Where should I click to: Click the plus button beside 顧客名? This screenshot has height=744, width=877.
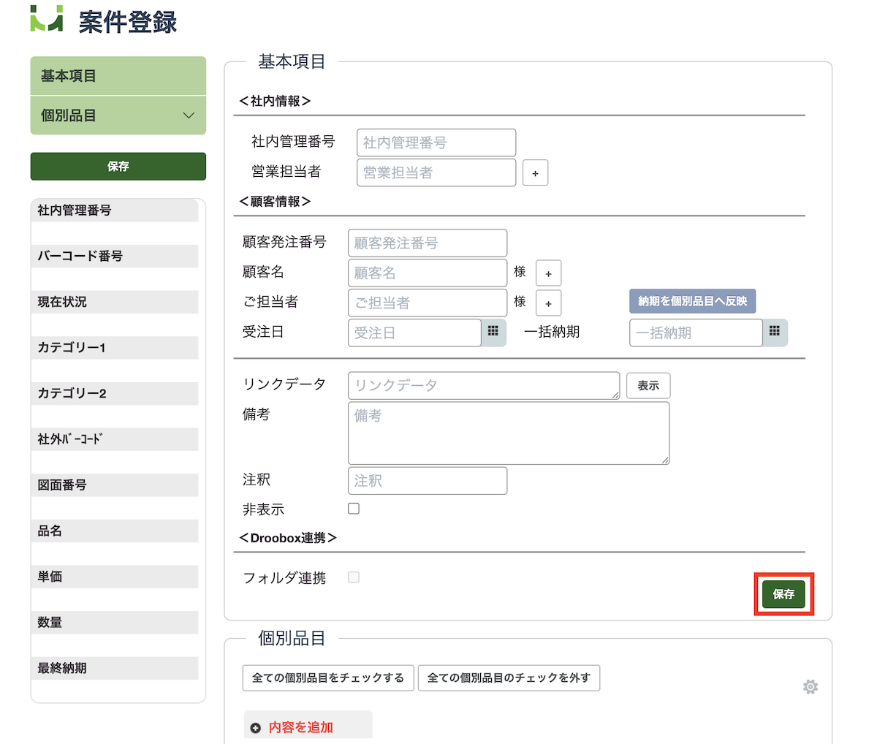548,273
